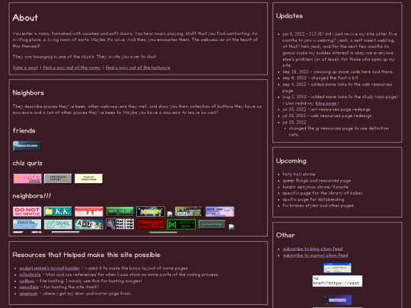Follow 'find a way out of the hallways'

(x=138, y=68)
